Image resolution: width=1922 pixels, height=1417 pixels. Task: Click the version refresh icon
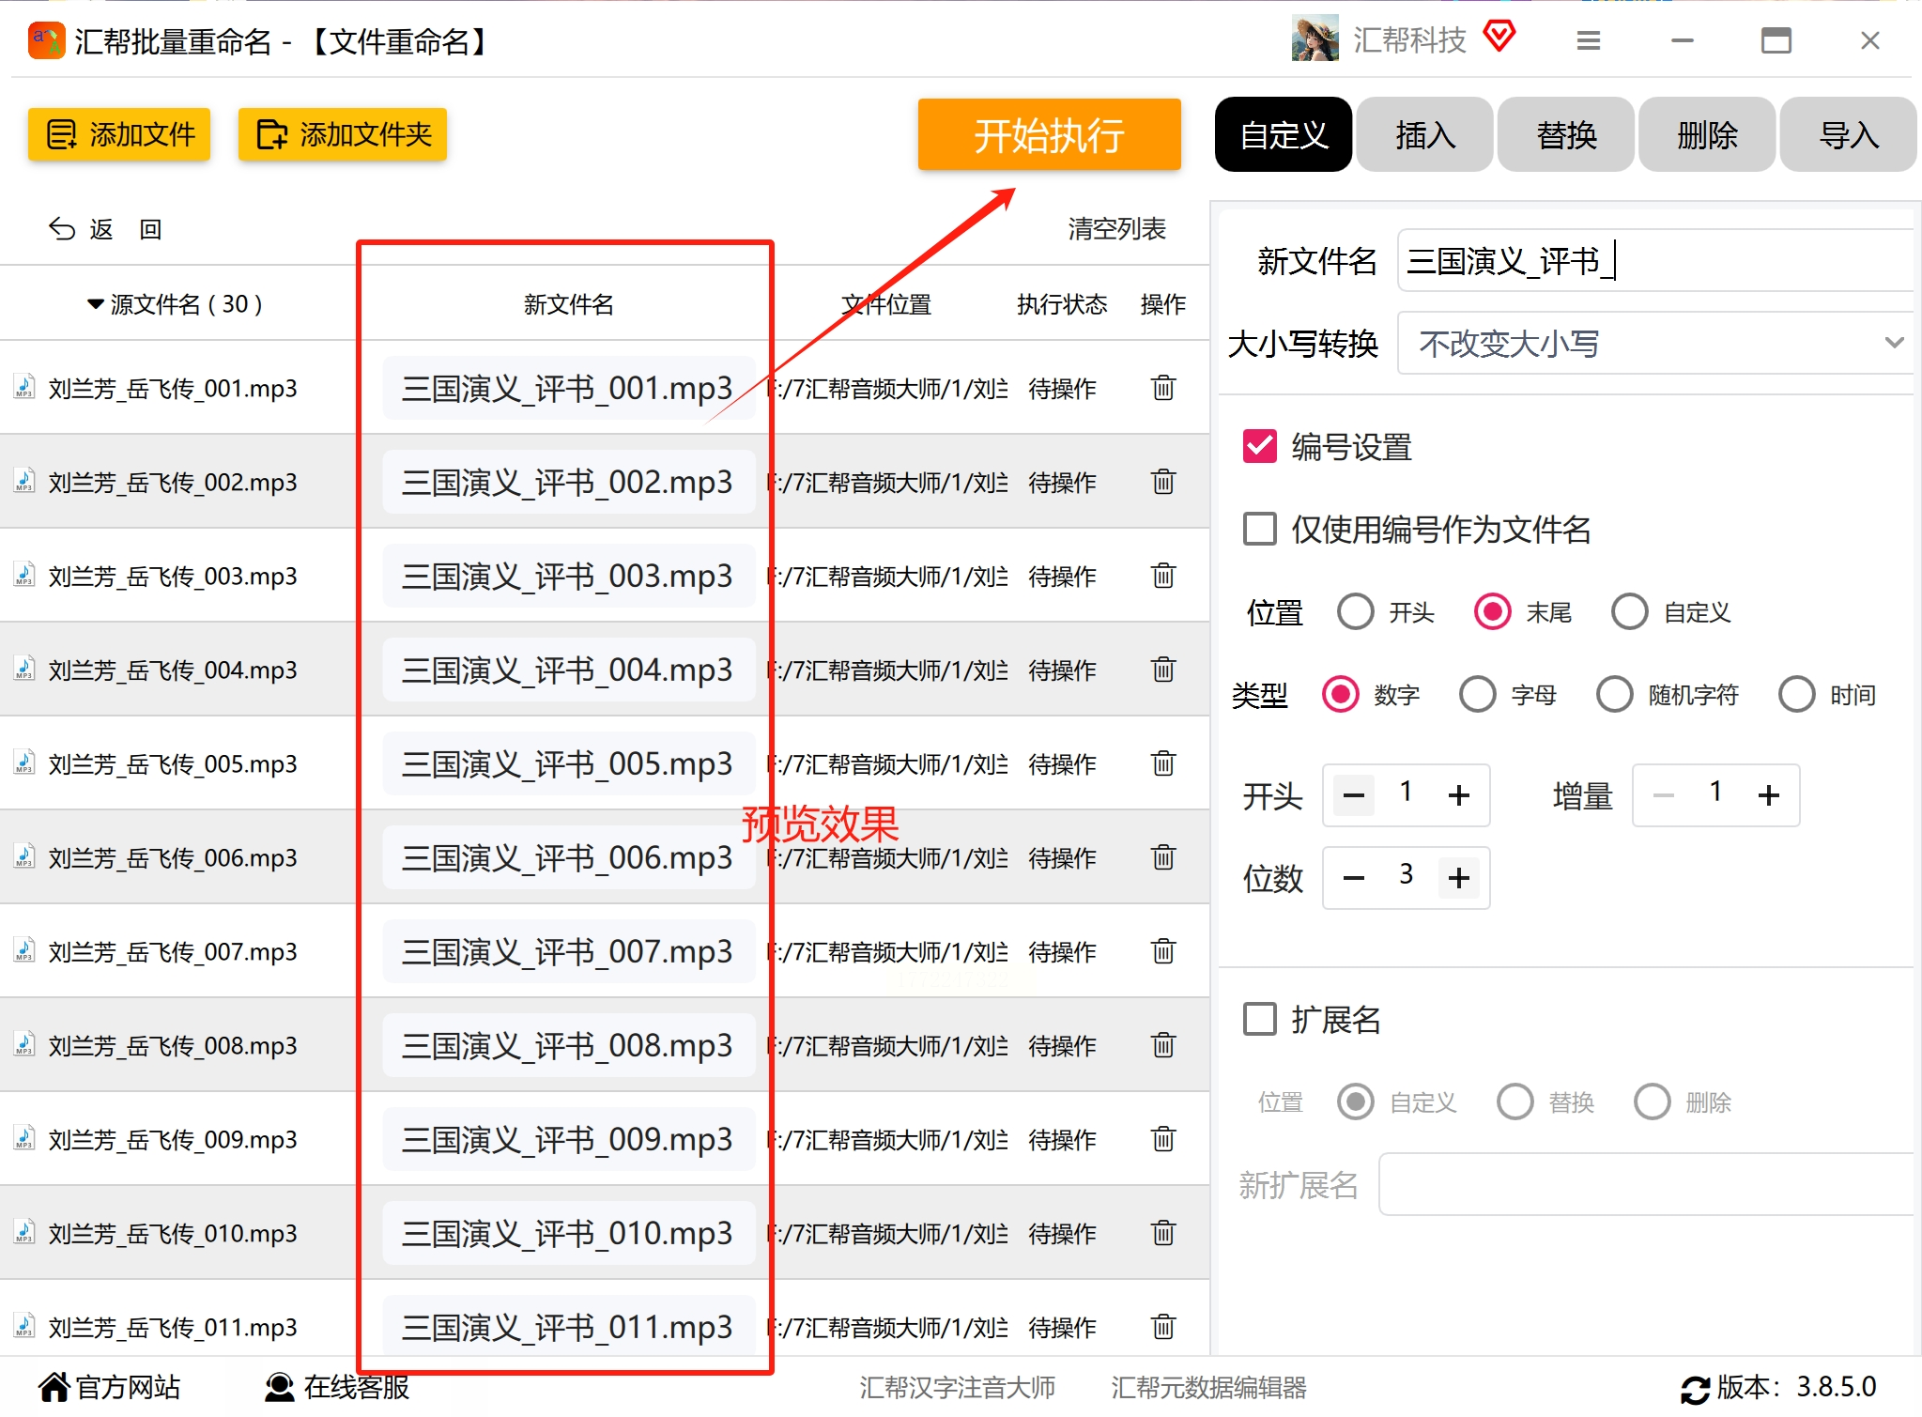(x=1694, y=1389)
